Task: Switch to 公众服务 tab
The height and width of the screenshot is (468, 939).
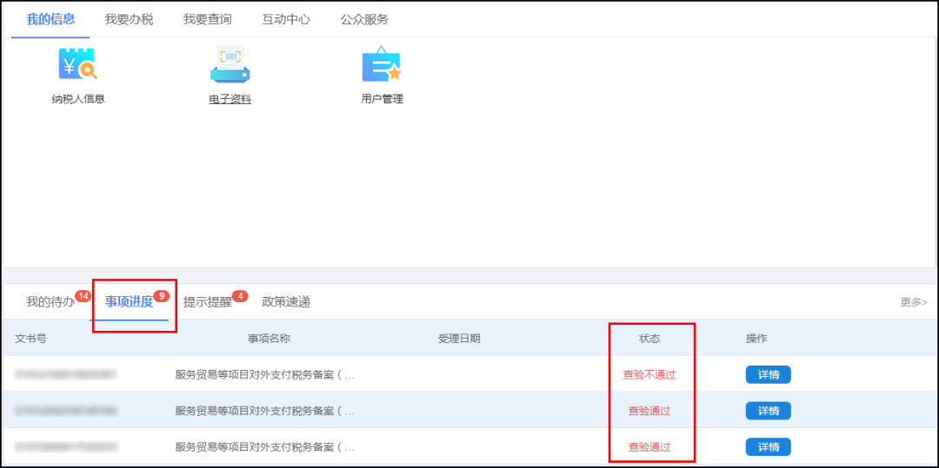Action: 364,19
